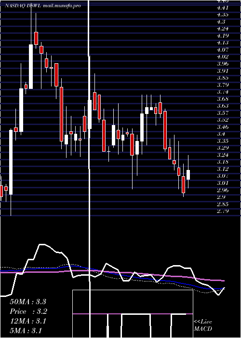Click the tallest white candlestick near the 4.13 peak
Viewport: 241px width, 338px height.
click(31, 67)
